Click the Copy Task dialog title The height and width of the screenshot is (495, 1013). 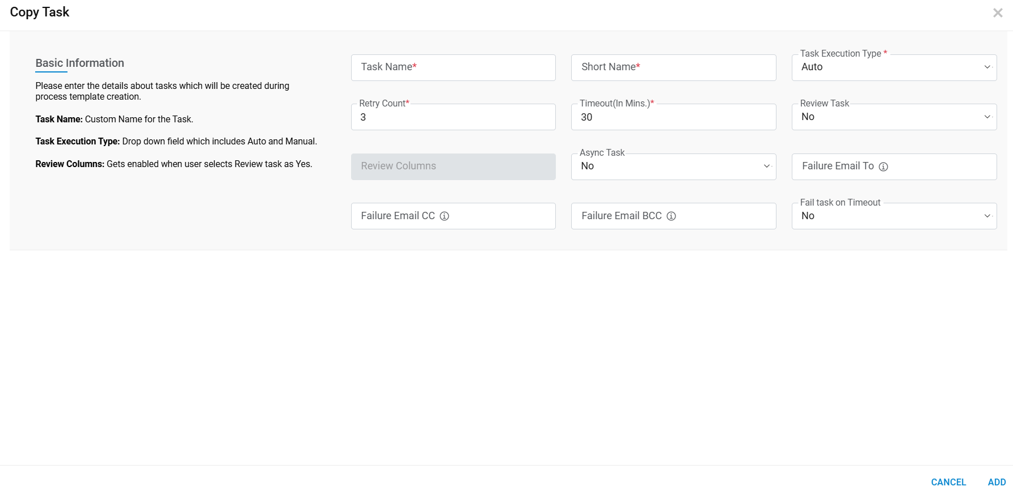(40, 12)
